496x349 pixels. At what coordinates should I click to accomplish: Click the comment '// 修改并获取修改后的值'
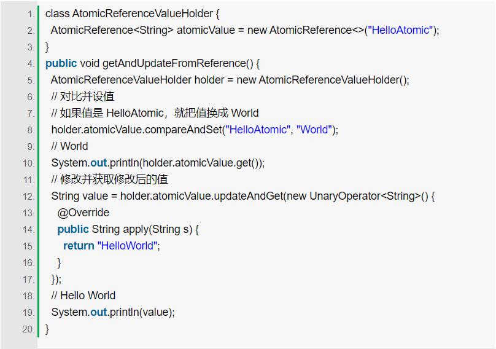[x=110, y=179]
